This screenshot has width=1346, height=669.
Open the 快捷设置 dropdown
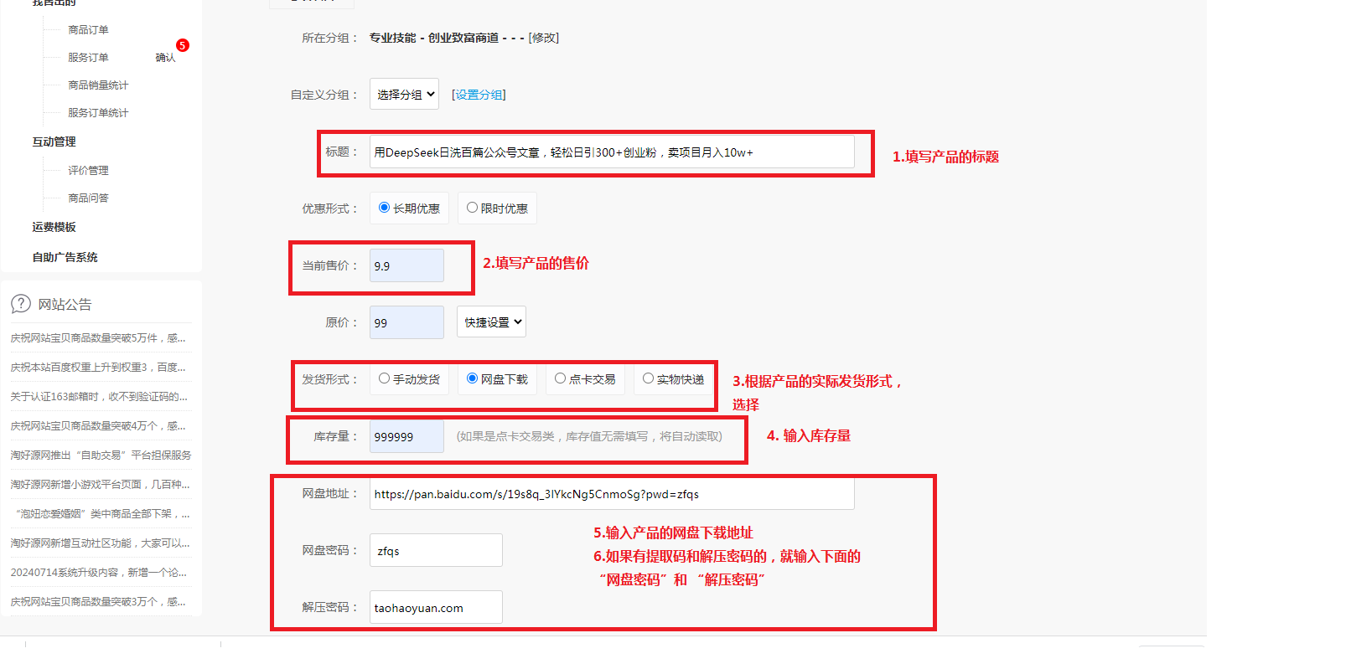(491, 322)
